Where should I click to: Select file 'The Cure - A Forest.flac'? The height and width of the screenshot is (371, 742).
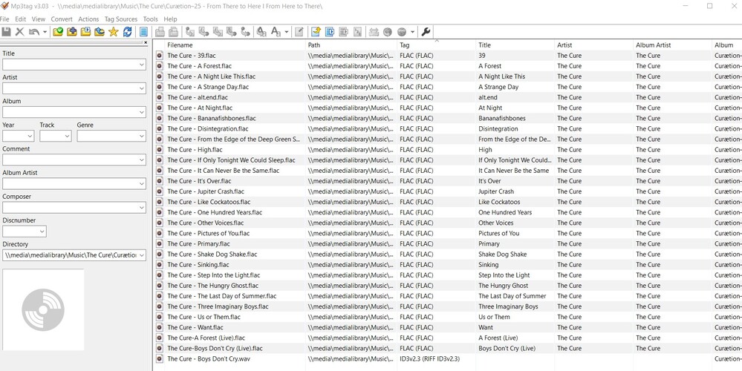(199, 66)
